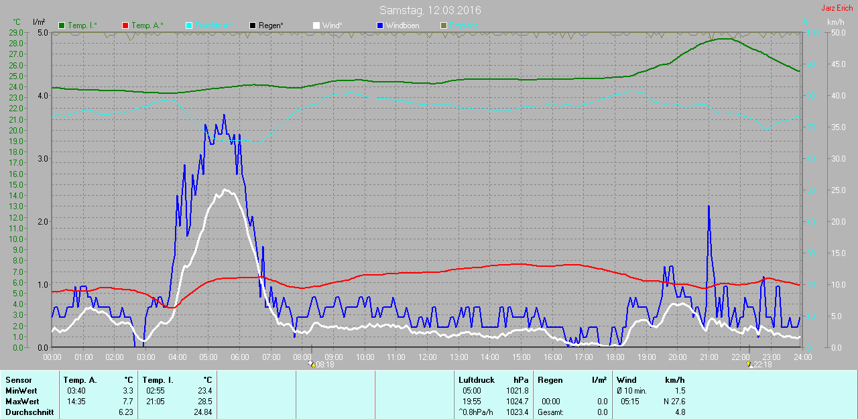Click the 'Regen' table column header
858x419 pixels.
pos(550,380)
